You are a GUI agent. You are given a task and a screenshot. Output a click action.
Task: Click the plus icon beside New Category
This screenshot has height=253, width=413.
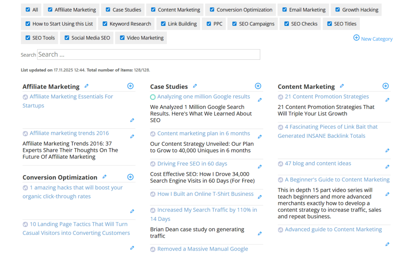click(357, 37)
